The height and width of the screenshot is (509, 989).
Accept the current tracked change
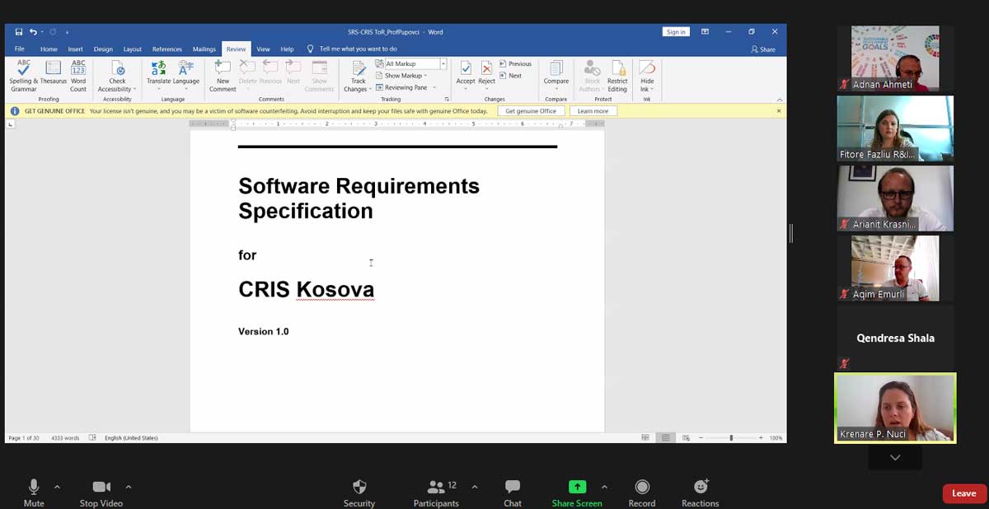tap(466, 70)
